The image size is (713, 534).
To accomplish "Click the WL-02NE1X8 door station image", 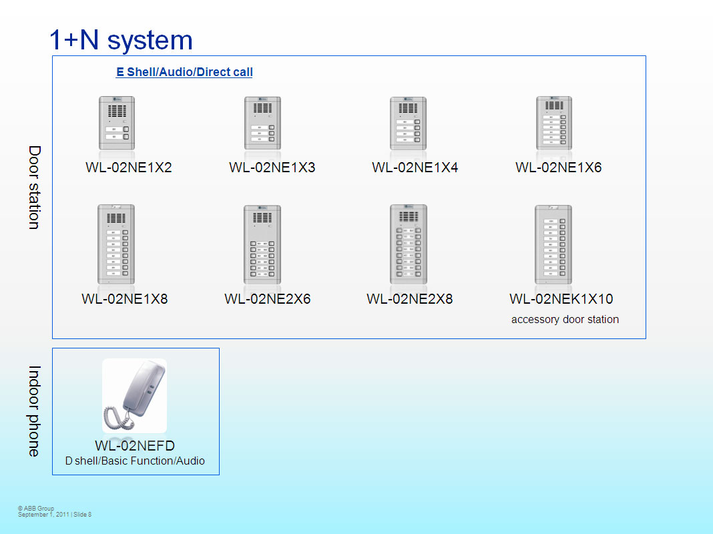I will 116,244.
